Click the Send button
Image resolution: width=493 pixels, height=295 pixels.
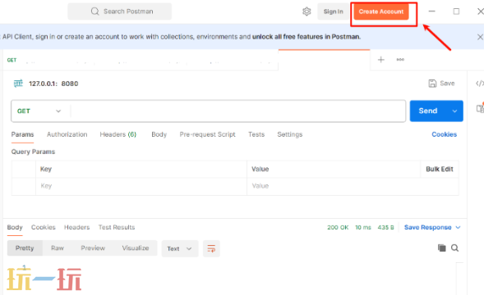click(x=428, y=111)
